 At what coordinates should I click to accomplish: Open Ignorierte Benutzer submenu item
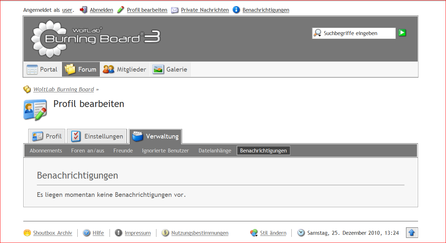pos(165,151)
